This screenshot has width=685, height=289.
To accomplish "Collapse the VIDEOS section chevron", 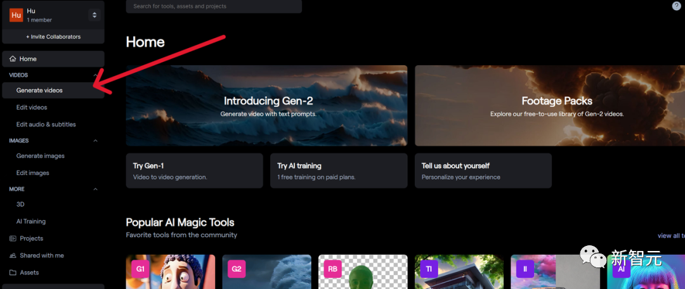I will [96, 75].
